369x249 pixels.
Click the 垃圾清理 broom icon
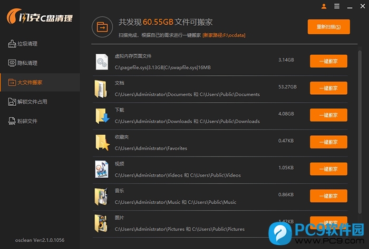(x=12, y=44)
